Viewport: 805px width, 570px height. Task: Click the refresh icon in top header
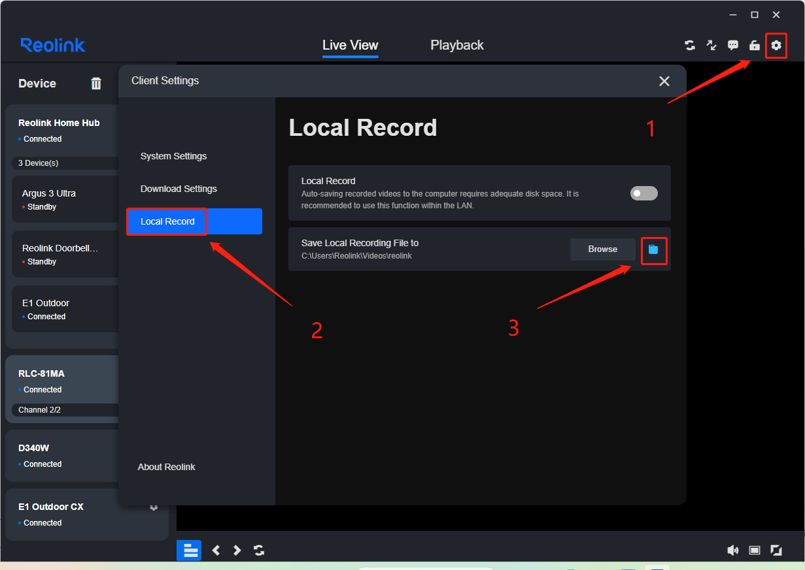point(690,45)
